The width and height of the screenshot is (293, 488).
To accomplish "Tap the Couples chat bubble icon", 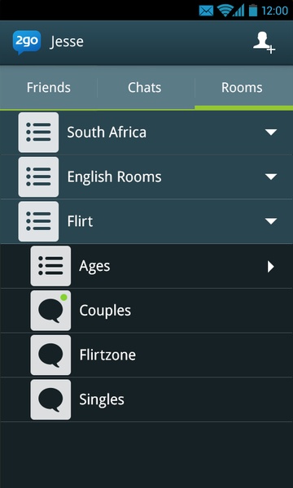I will pyautogui.click(x=50, y=311).
